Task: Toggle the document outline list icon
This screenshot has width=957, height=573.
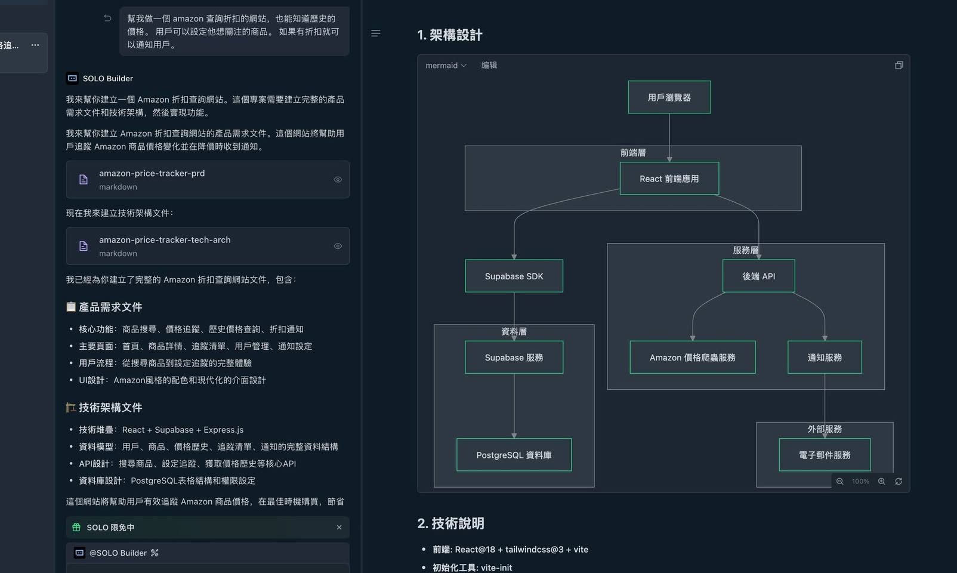Action: 375,33
